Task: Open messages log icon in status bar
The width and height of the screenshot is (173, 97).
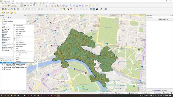Action: point(172,93)
